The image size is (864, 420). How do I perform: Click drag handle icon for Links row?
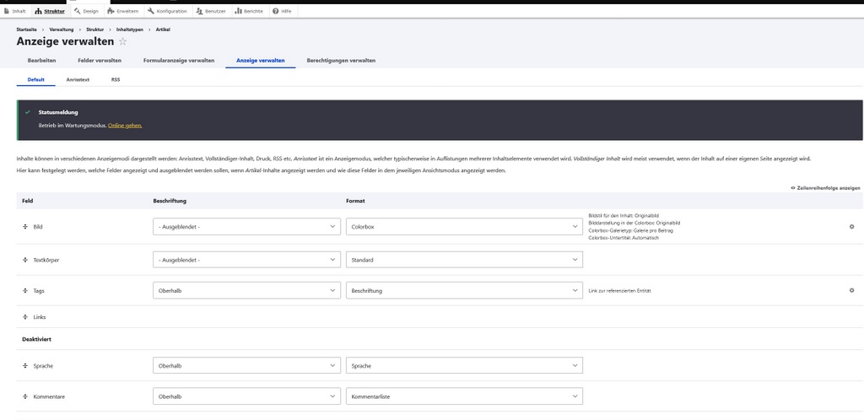pyautogui.click(x=25, y=317)
